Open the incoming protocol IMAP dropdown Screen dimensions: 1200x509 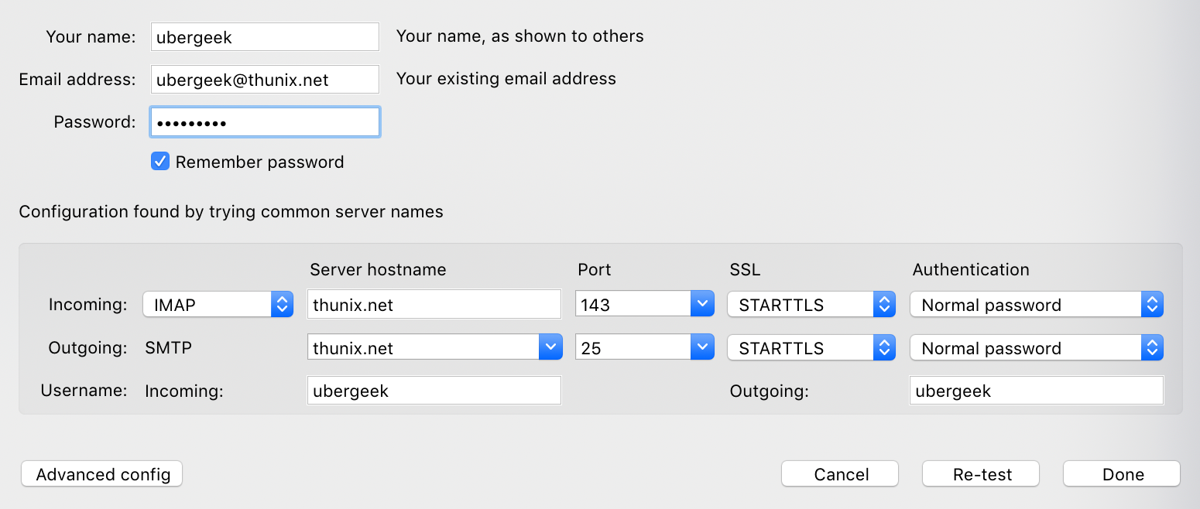coord(218,305)
